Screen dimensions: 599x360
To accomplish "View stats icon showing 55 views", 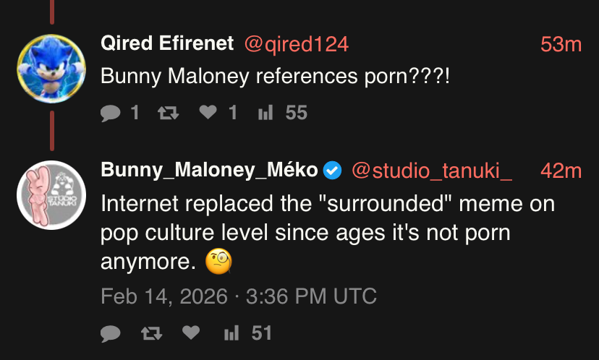I will pyautogui.click(x=265, y=113).
